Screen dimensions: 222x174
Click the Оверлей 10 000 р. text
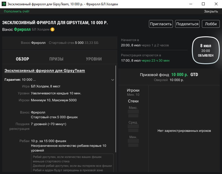[169, 80]
